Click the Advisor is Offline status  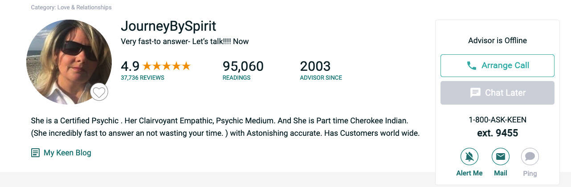[x=498, y=41]
